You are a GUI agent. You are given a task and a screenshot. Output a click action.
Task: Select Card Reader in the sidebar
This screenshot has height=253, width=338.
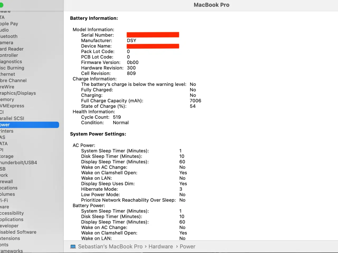(12, 49)
